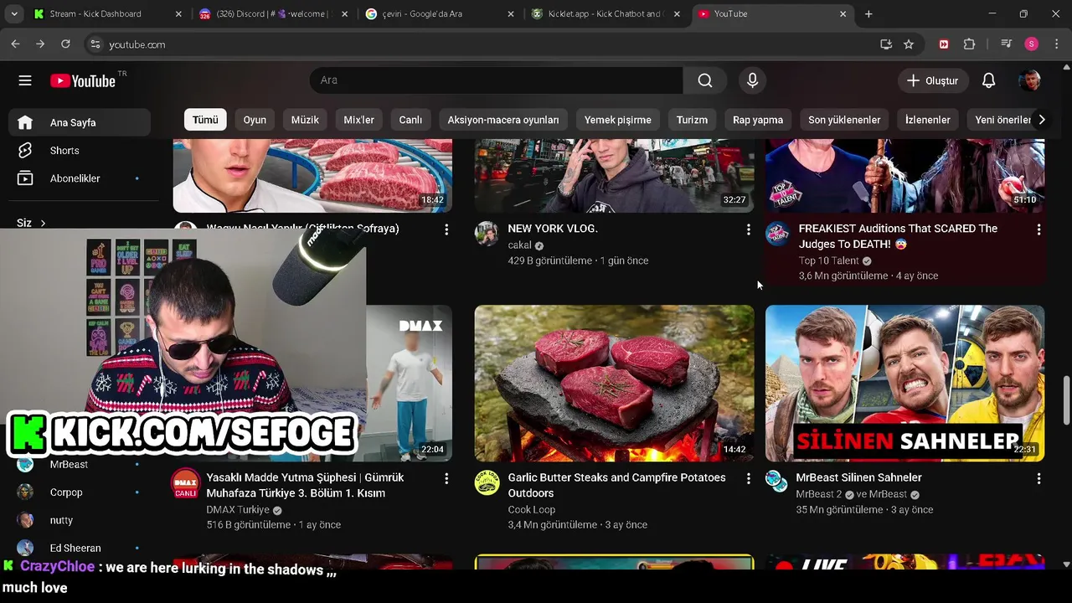The height and width of the screenshot is (603, 1072).
Task: Play the MrBeast Silinen Sahneler thumbnail
Action: coord(904,383)
